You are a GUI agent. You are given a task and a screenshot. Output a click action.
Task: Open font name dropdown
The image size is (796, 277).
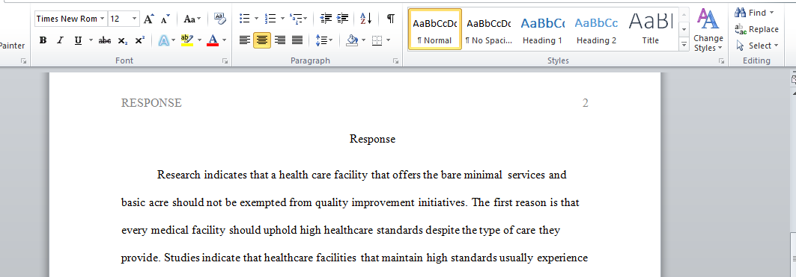pyautogui.click(x=103, y=19)
